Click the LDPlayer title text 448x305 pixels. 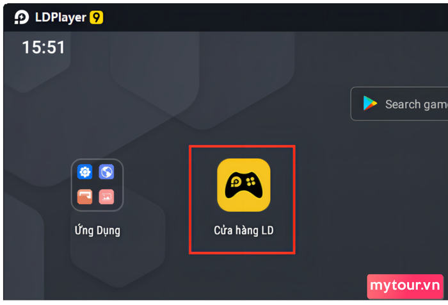pyautogui.click(x=61, y=17)
